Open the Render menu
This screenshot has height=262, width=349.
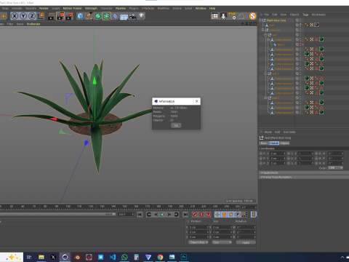44,8
